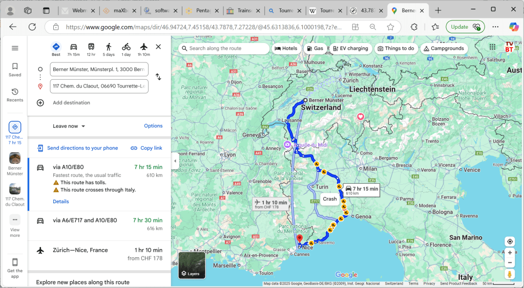Viewport: 524px width, 288px height.
Task: Open the Google apps grid
Action: 492,47
